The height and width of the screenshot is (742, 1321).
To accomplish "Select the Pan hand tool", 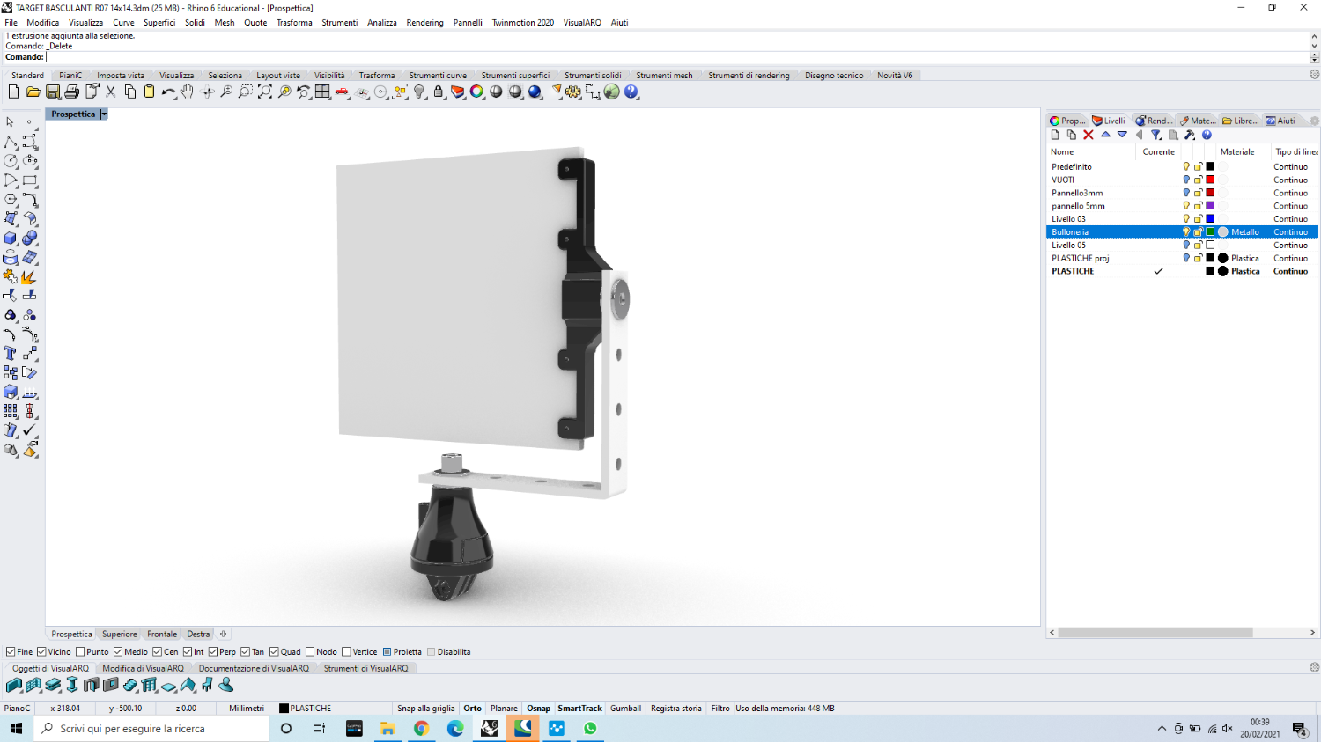I will (x=188, y=92).
